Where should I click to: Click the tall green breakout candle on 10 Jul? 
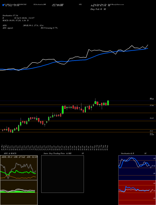(63, 110)
